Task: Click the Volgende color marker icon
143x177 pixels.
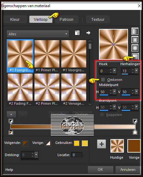Action: pyautogui.click(x=25, y=143)
